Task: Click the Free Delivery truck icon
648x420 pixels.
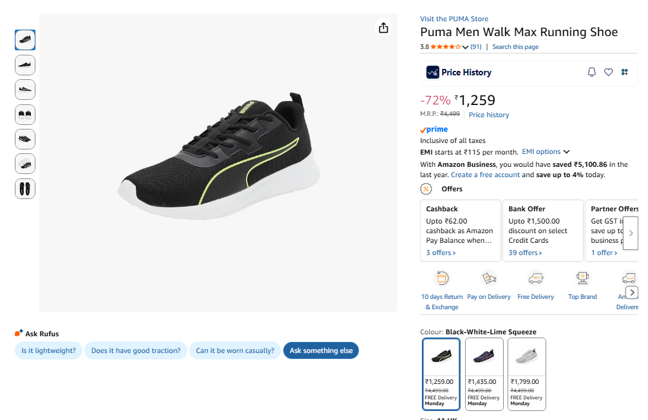Action: pyautogui.click(x=535, y=278)
